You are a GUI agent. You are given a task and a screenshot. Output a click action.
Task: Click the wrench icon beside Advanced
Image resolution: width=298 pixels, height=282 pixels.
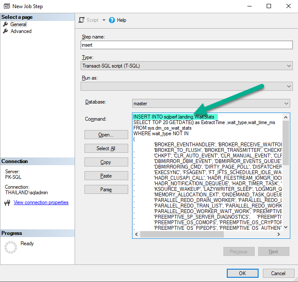[x=6, y=31]
